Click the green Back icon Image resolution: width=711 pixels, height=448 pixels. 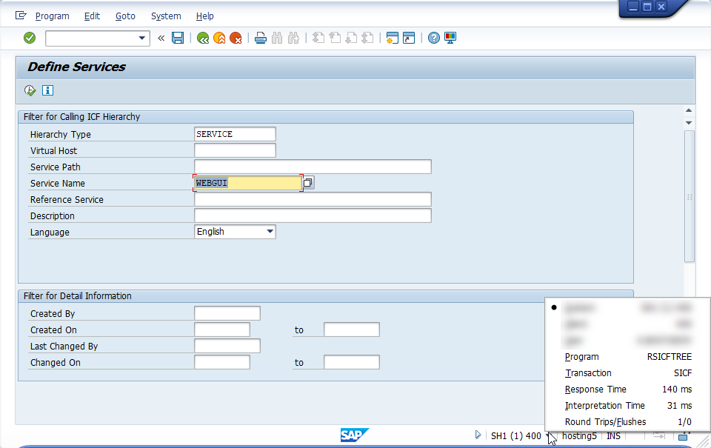pos(203,38)
